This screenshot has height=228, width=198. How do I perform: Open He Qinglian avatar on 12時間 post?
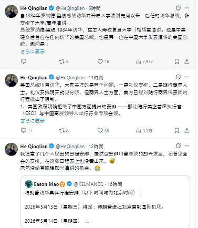point(12,149)
